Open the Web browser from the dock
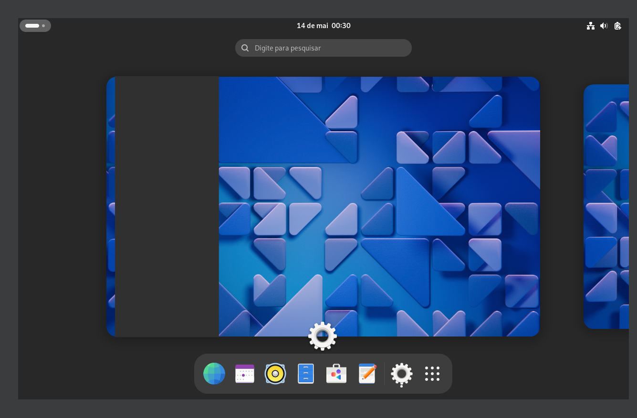 214,374
